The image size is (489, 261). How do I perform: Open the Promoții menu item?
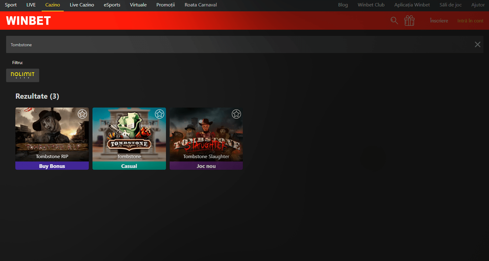[x=166, y=5]
